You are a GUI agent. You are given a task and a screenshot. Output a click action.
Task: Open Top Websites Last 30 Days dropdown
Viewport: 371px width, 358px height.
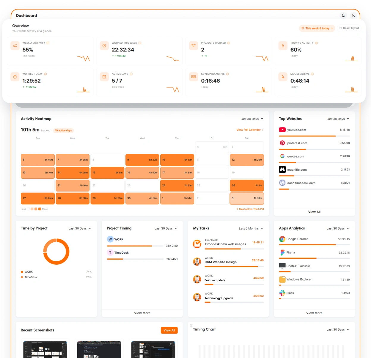click(338, 119)
